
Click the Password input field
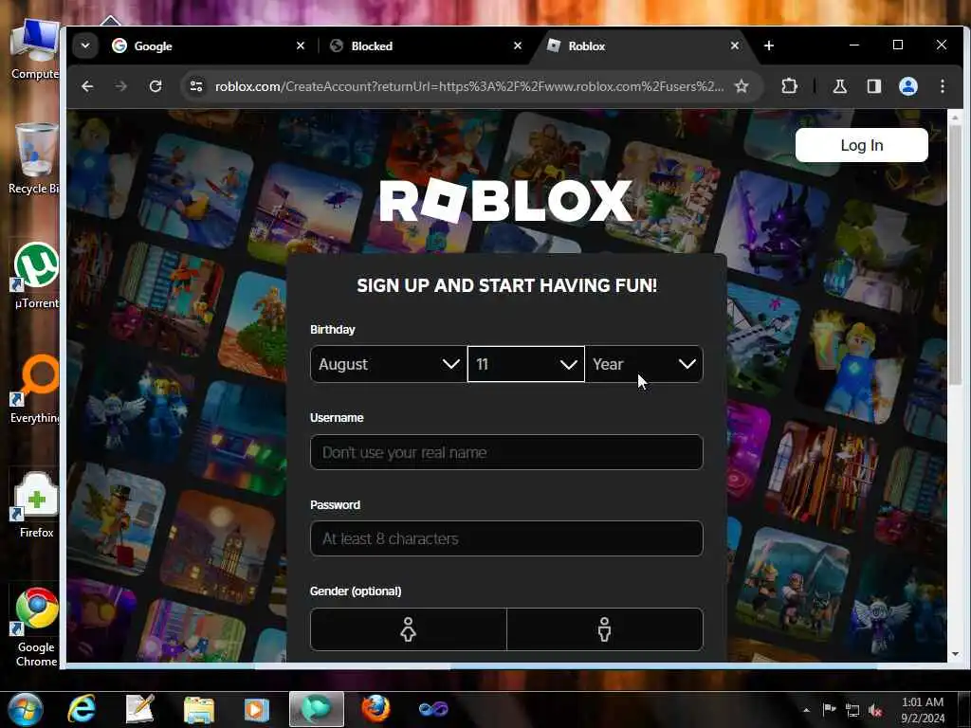pyautogui.click(x=506, y=538)
